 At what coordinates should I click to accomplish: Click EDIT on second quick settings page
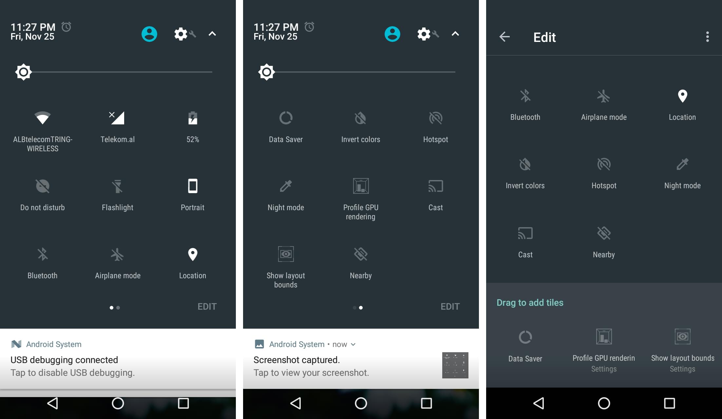point(450,306)
